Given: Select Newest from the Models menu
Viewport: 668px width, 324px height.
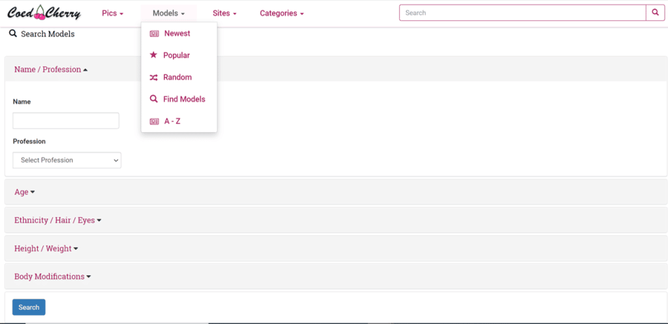Looking at the screenshot, I should point(179,34).
